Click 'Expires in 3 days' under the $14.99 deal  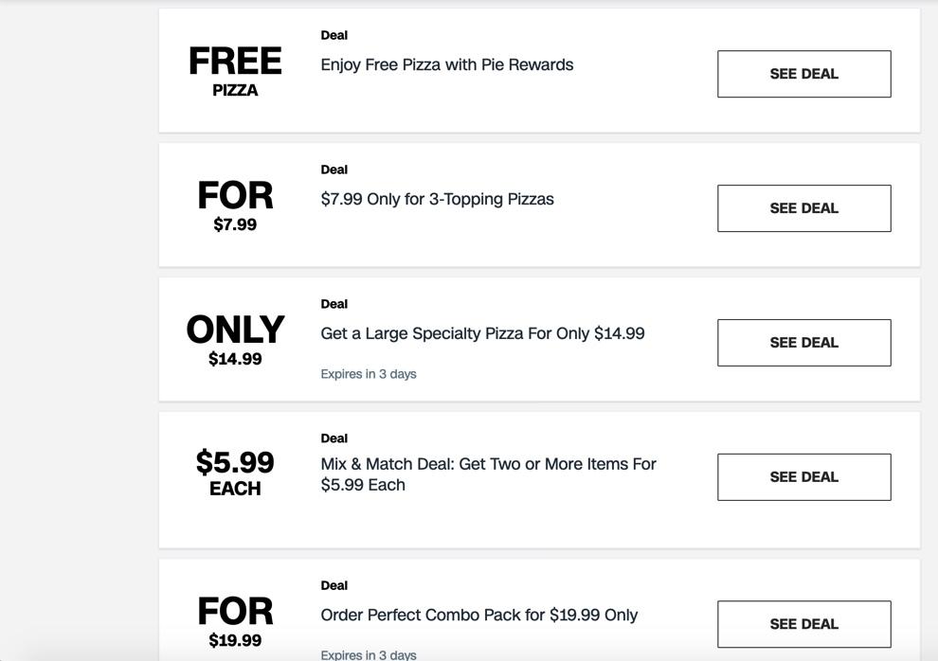(369, 374)
